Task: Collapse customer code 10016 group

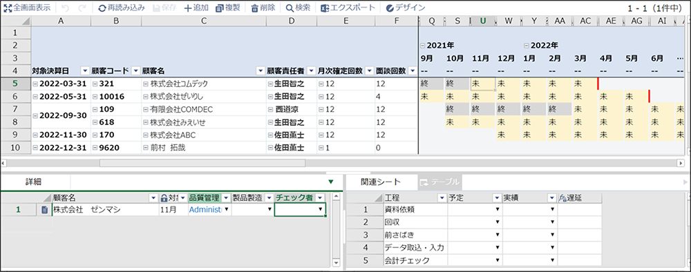Action: 95,97
